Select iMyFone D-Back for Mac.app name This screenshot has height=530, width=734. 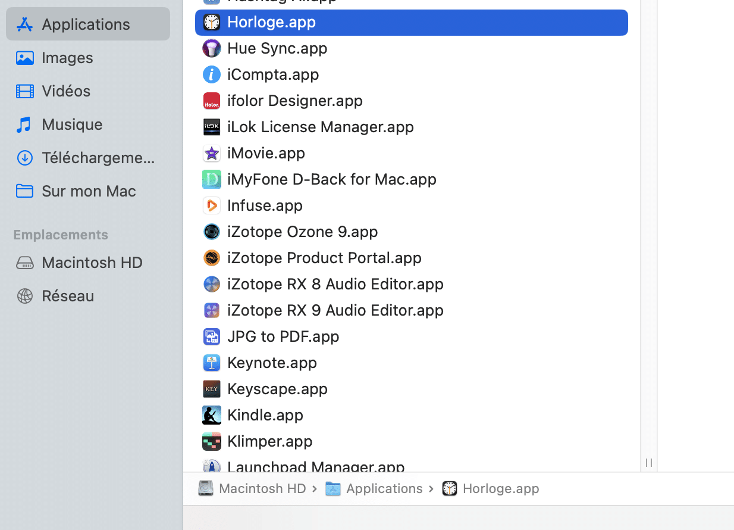(x=332, y=179)
